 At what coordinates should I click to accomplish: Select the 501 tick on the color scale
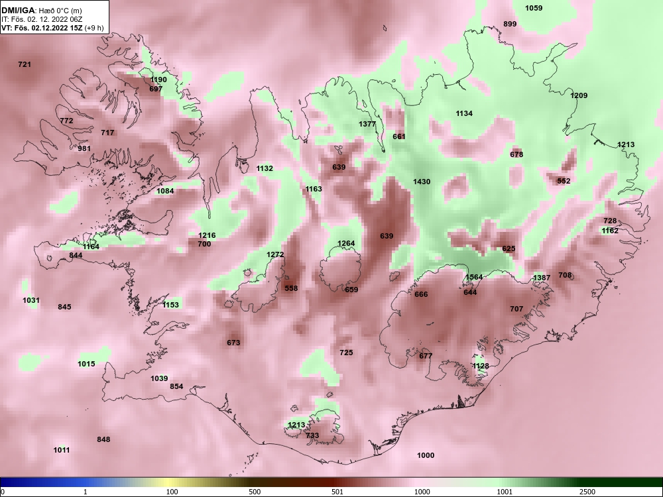[337, 492]
